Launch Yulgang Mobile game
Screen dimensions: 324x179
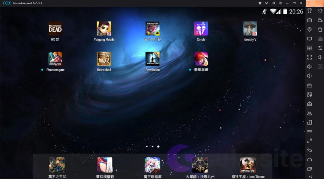tap(104, 29)
